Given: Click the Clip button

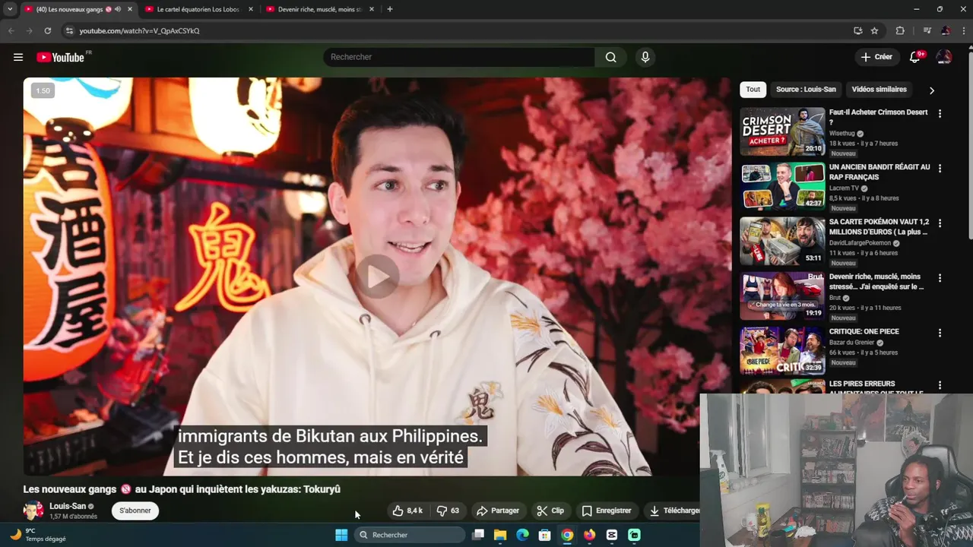Looking at the screenshot, I should 550,511.
